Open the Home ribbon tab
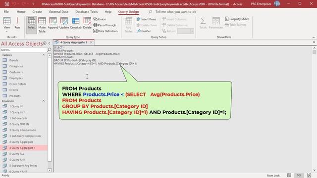The image size is (317, 178). [21, 12]
